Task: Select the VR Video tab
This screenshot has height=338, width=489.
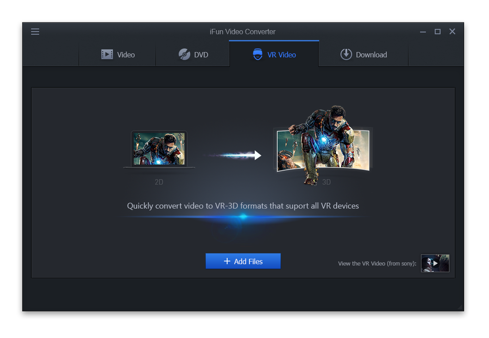Action: 274,54
